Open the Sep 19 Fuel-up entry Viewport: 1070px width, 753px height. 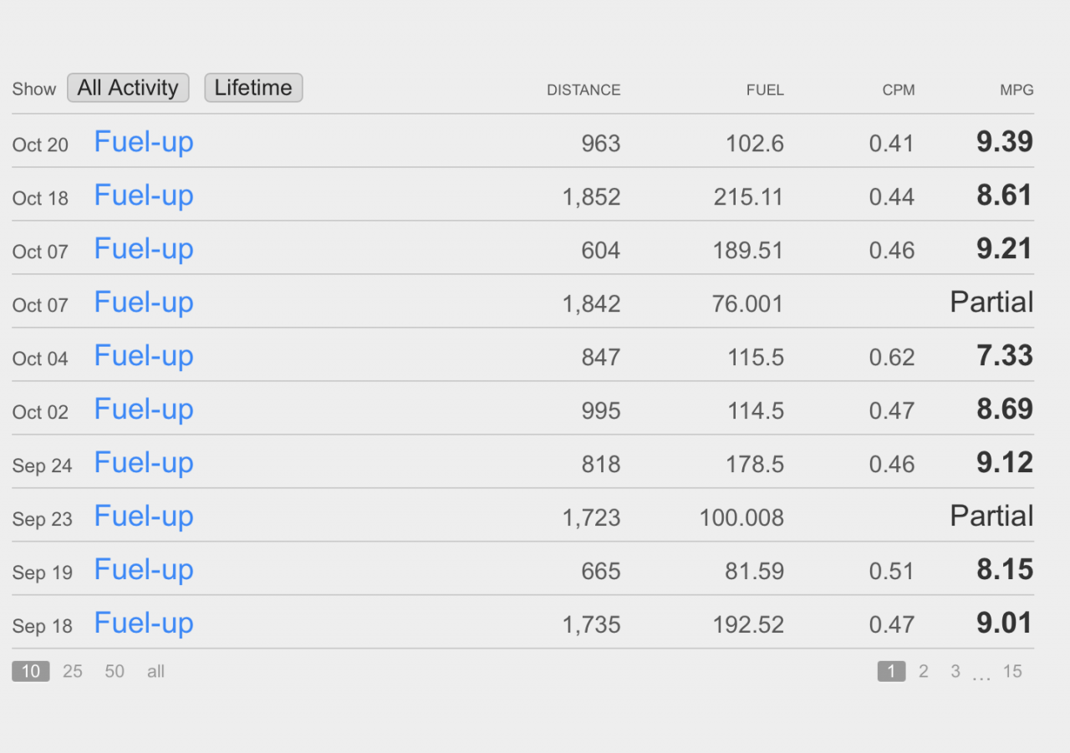pos(144,570)
